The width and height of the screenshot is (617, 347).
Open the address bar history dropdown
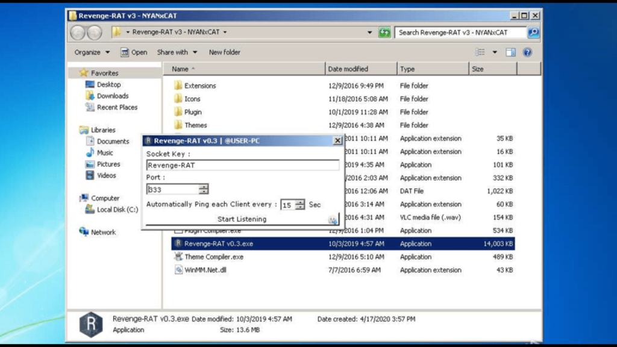click(x=369, y=33)
